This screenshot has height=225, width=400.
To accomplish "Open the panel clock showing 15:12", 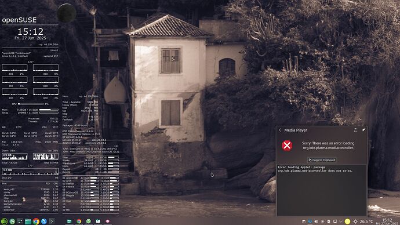I will click(387, 221).
